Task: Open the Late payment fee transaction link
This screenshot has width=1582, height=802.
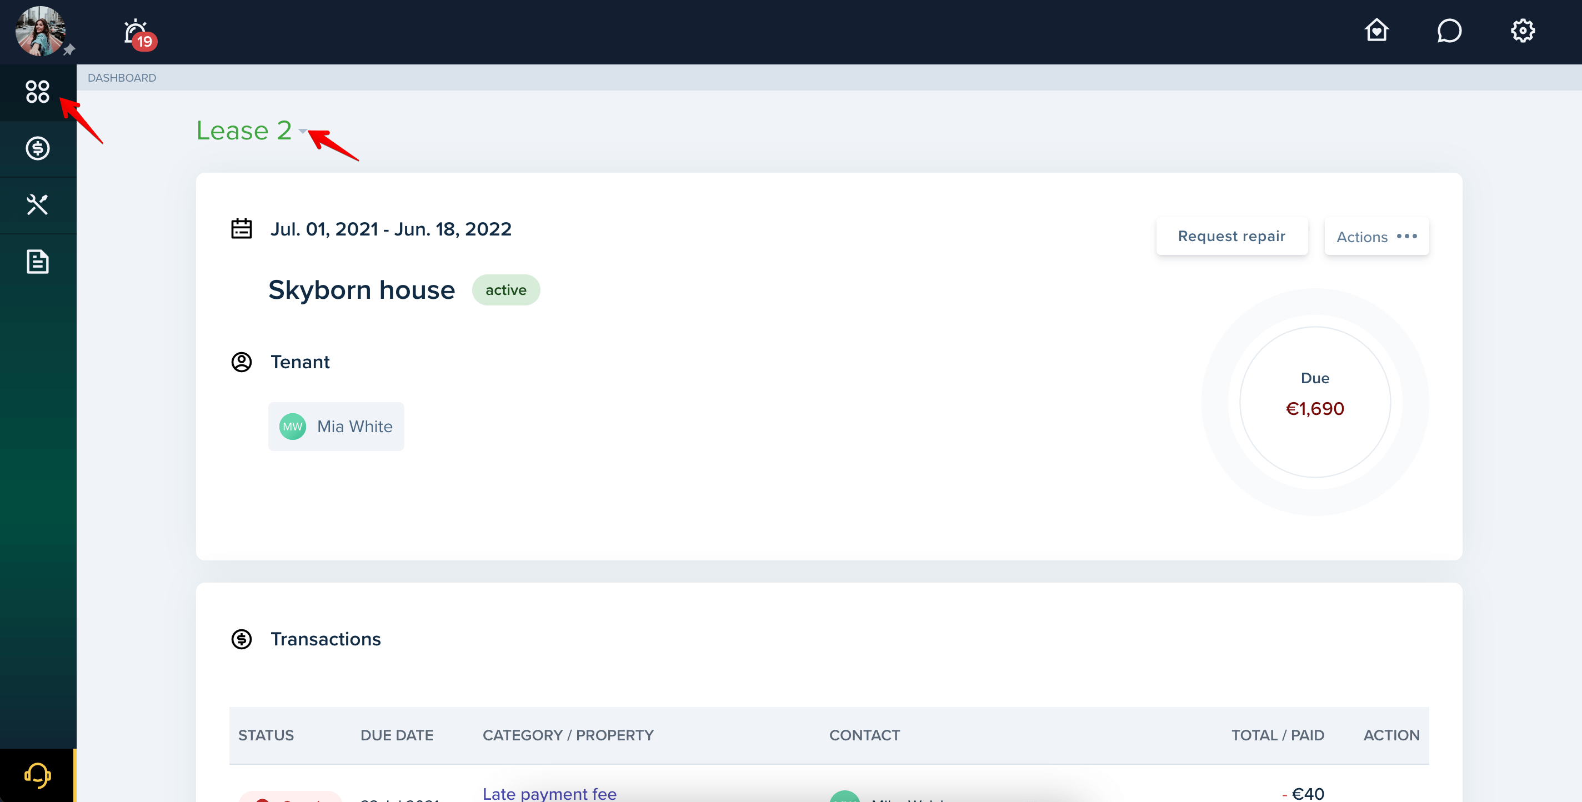Action: 549,794
